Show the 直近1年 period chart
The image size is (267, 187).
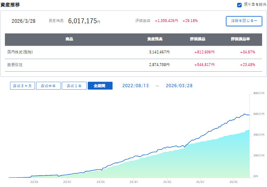click(x=74, y=86)
